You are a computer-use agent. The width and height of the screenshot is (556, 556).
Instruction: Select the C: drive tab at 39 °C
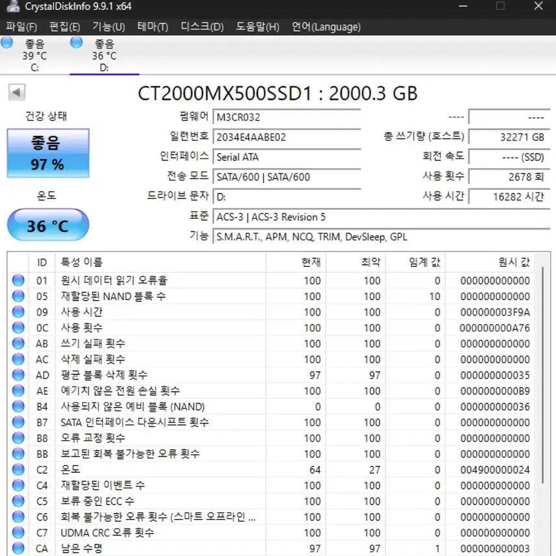point(35,55)
